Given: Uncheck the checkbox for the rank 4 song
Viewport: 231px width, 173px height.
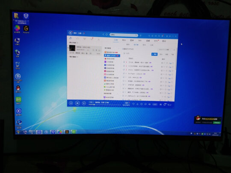Looking at the screenshot, I should [124, 73].
